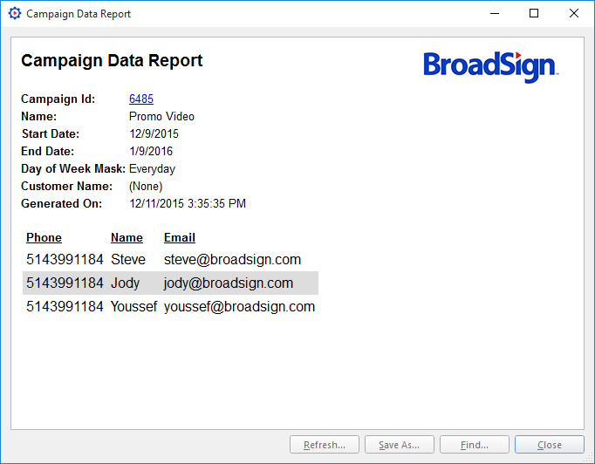Click the BroadSign logo
The width and height of the screenshot is (595, 464).
point(490,66)
